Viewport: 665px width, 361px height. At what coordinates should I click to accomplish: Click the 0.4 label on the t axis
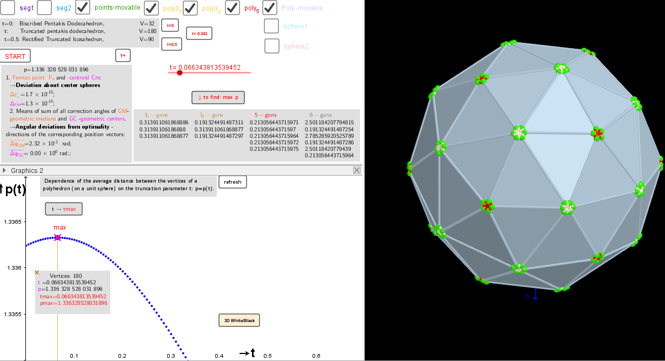[x=219, y=356]
